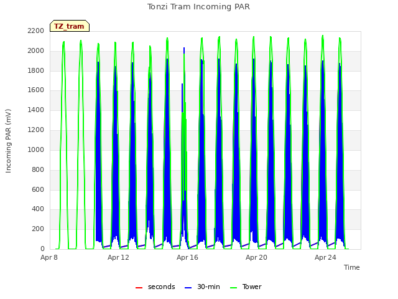Click the 1600 y-axis tick label
Screen dimensions: 398x299
click(x=36, y=90)
